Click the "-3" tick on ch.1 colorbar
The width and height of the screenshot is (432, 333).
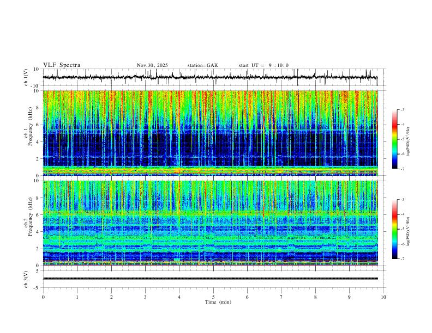click(402, 109)
